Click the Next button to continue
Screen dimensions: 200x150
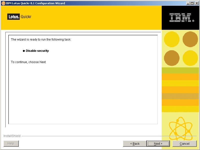click(x=158, y=144)
